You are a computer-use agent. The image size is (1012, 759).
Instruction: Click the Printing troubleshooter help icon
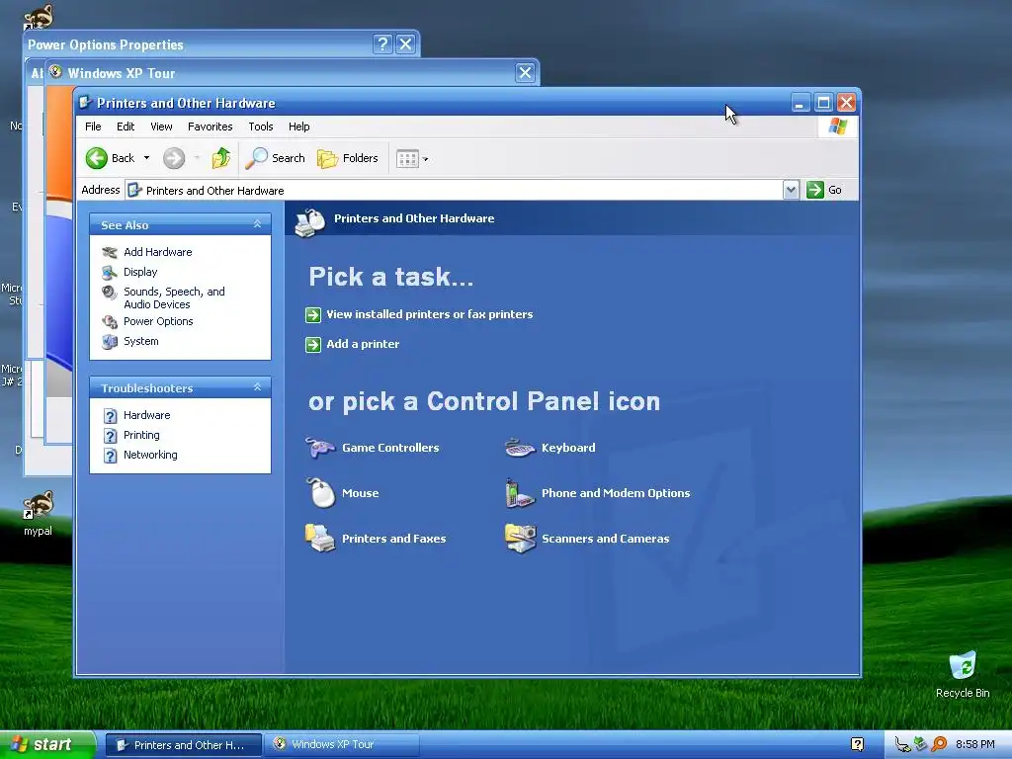coord(111,436)
